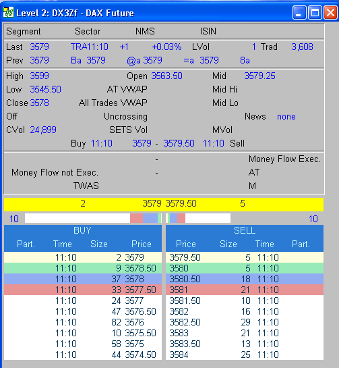Click the Trad value 3,608
This screenshot has height=368, width=339.
pyautogui.click(x=302, y=47)
